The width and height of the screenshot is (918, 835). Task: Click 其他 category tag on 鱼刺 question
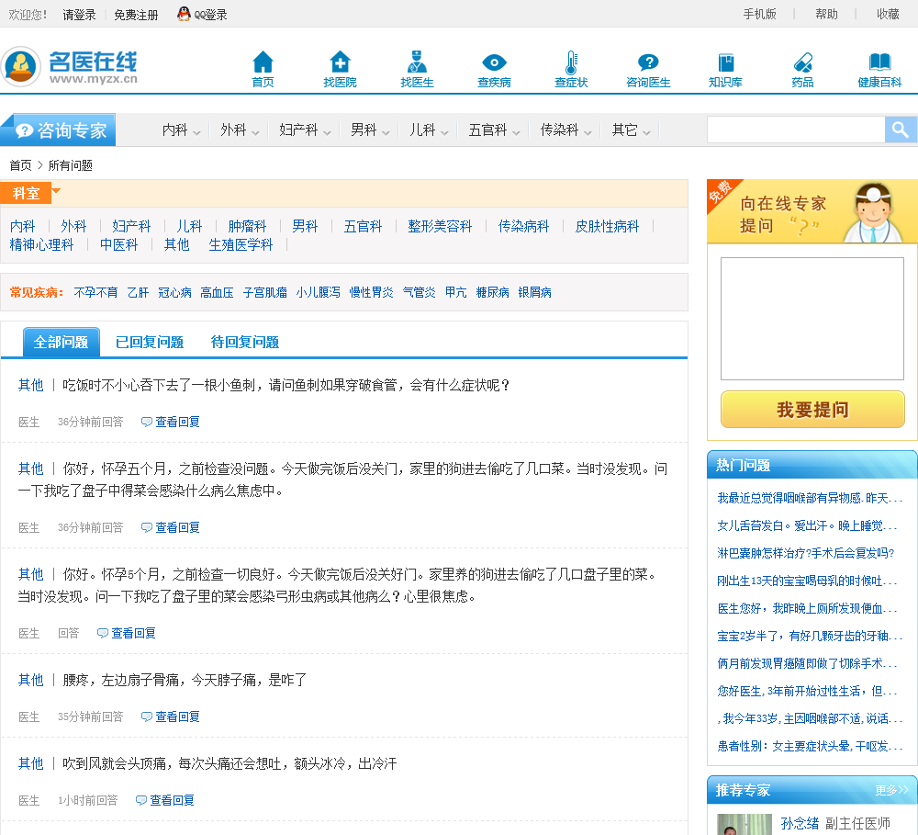tap(30, 385)
